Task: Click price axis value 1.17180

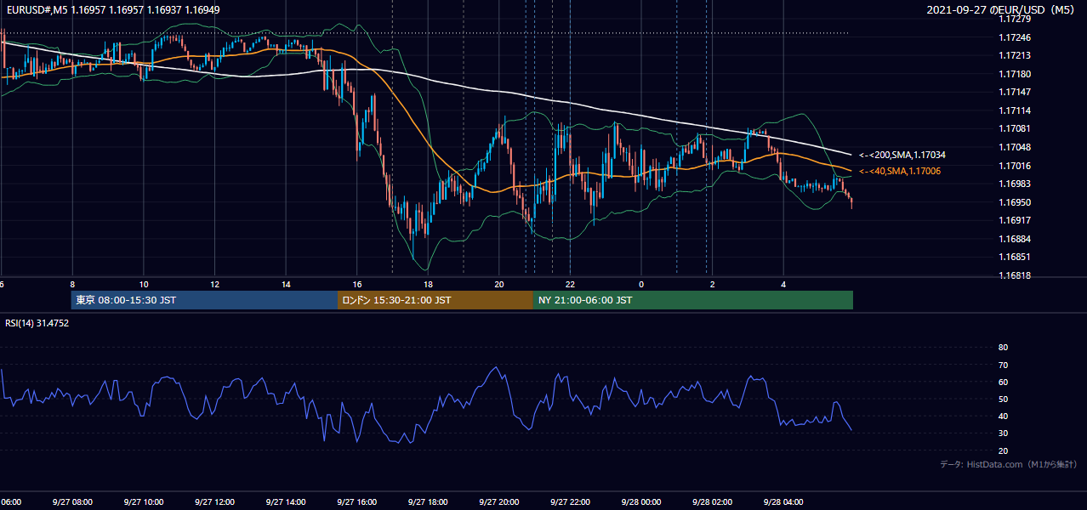Action: (x=1014, y=74)
